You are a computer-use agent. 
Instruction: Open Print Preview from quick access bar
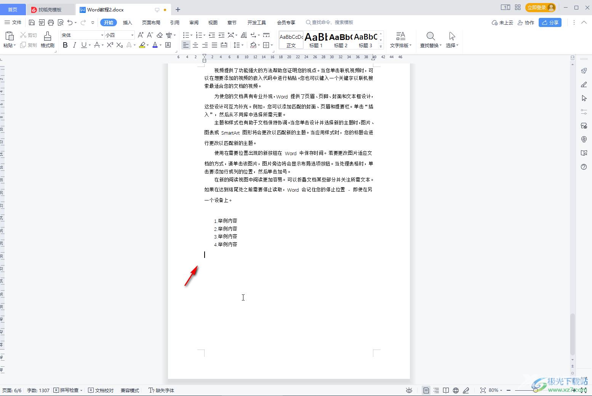click(60, 22)
